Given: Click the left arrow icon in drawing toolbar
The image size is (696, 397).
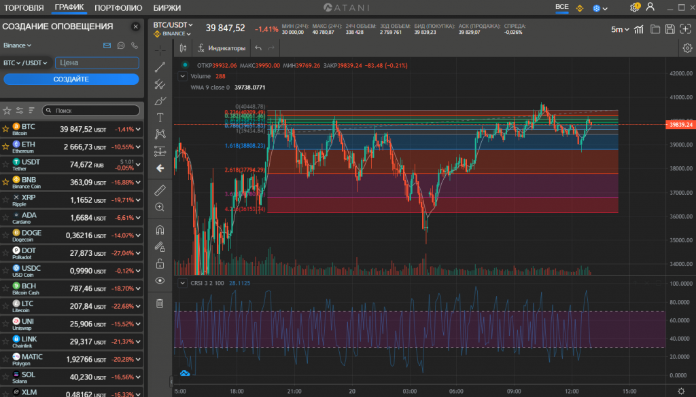Looking at the screenshot, I should pos(160,168).
